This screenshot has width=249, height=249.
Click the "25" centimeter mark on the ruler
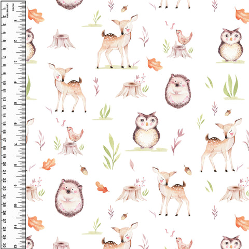pos(4,205)
